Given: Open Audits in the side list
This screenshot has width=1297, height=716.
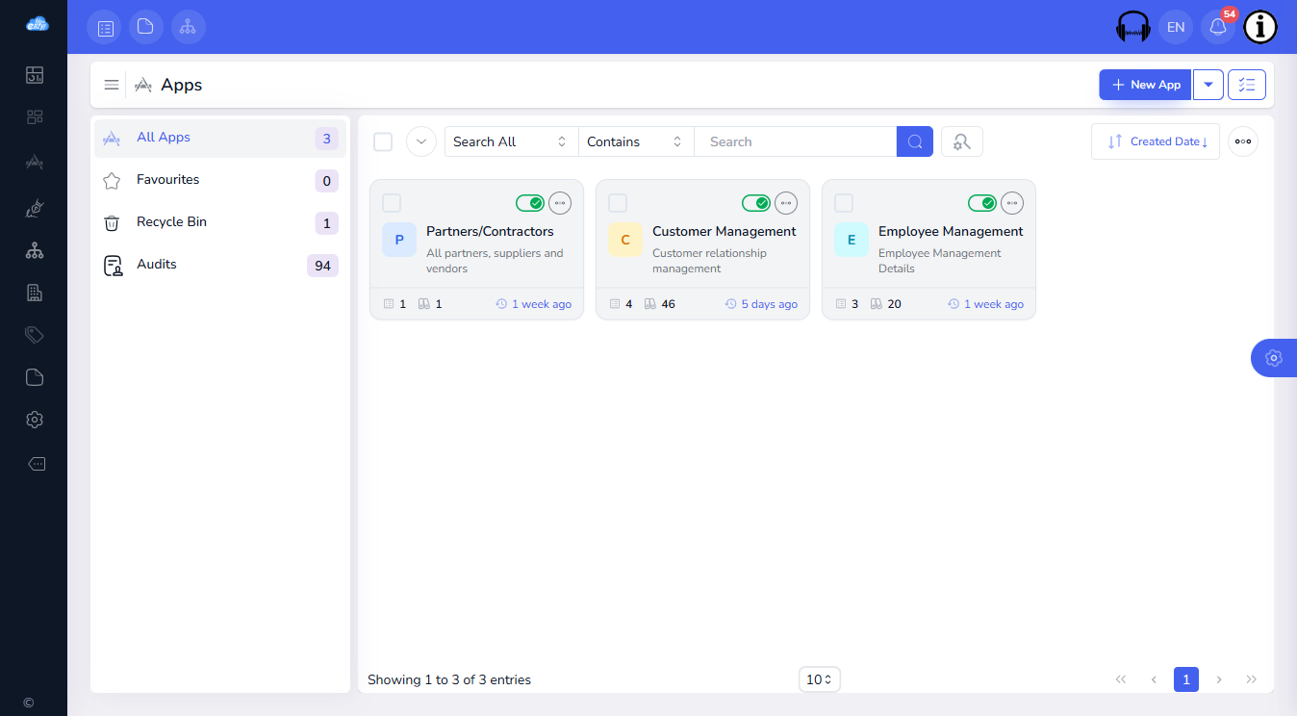Looking at the screenshot, I should tap(220, 265).
